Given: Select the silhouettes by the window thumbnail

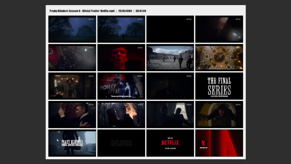Looking at the screenshot, I should click(170, 114).
